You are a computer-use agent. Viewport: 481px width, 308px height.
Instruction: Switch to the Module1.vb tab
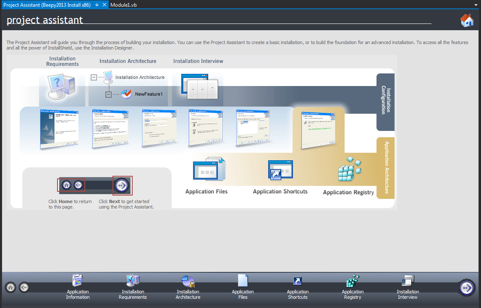click(x=123, y=5)
